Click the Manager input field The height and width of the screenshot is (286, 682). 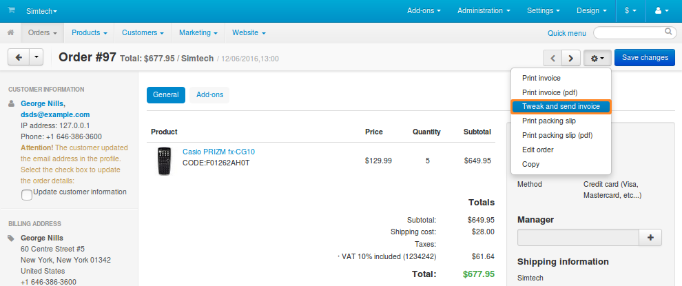[x=578, y=238]
